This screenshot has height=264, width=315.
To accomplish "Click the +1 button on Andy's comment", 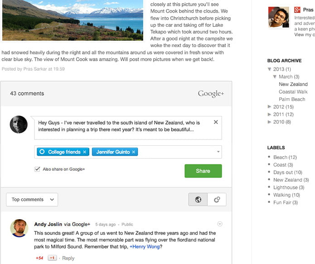I will (52, 258).
